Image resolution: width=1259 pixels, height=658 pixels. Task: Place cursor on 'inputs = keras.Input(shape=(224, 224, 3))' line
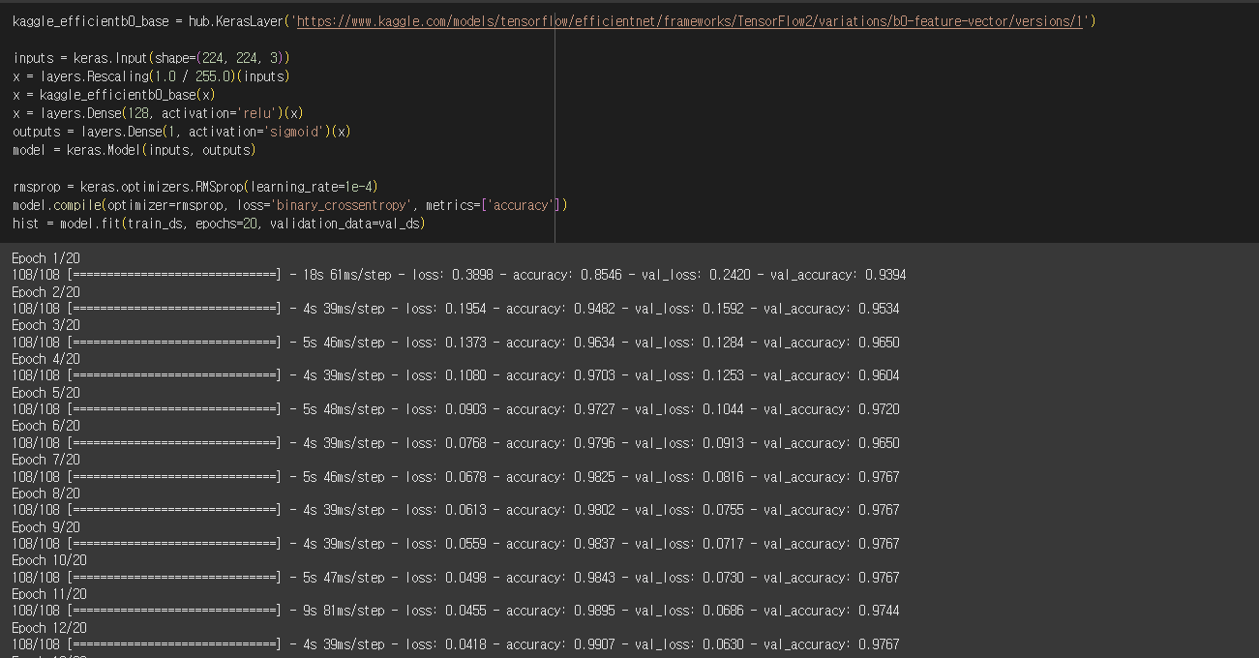coord(151,58)
